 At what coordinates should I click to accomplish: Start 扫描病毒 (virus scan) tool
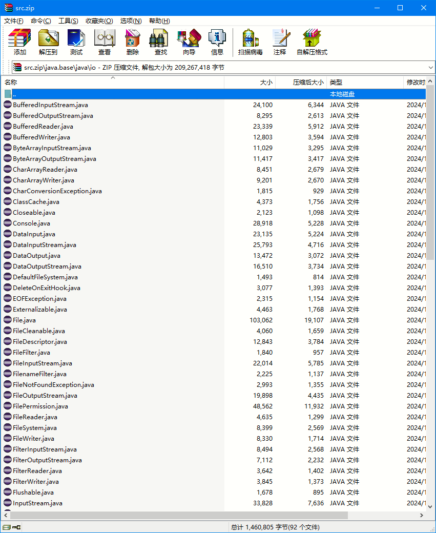pyautogui.click(x=251, y=42)
